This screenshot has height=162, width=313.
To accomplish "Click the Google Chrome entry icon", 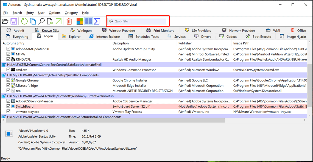I will (x=13, y=80).
